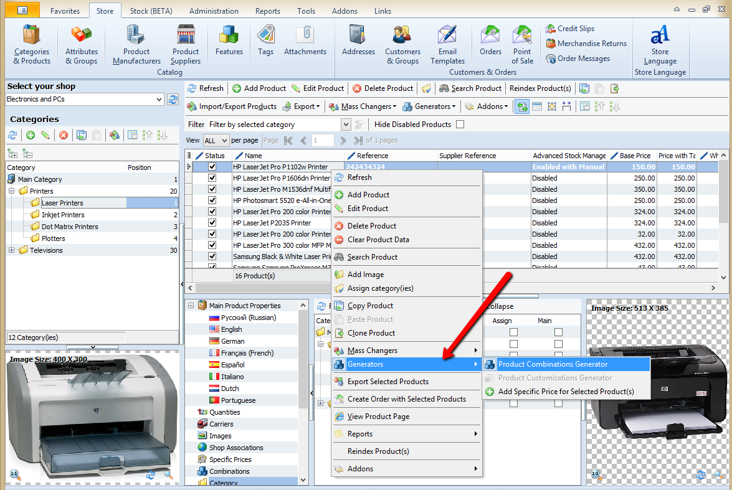The width and height of the screenshot is (732, 490).
Task: Switch to the Favorites ribbon tab
Action: pyautogui.click(x=65, y=11)
